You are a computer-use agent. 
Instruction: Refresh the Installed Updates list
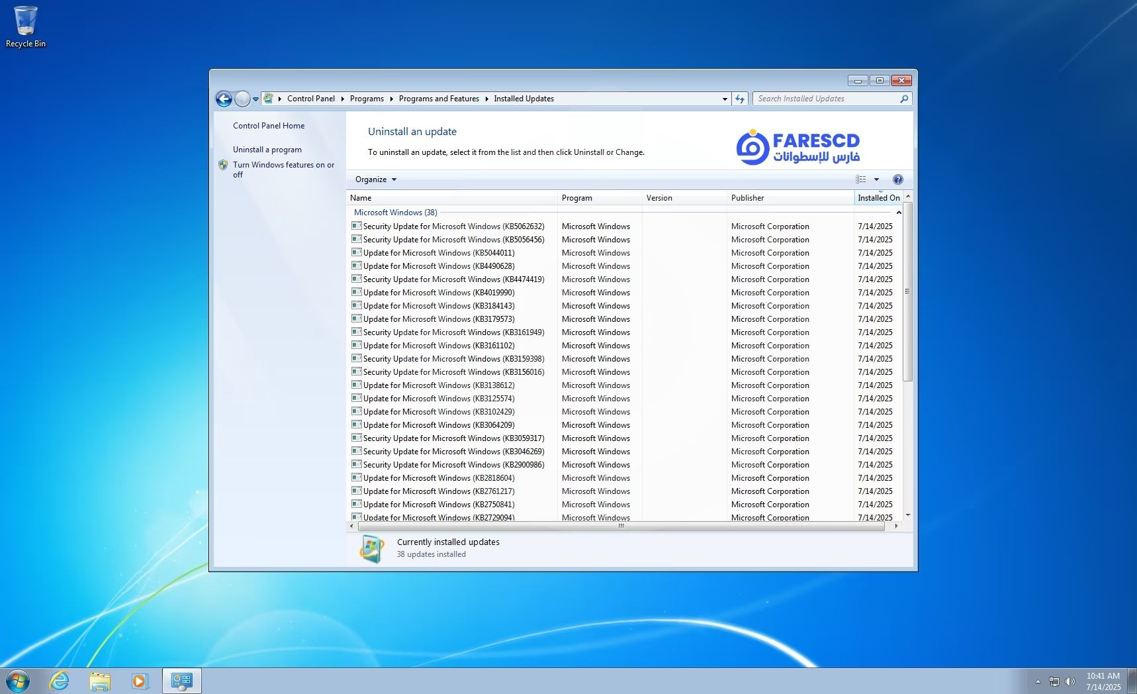pyautogui.click(x=740, y=99)
